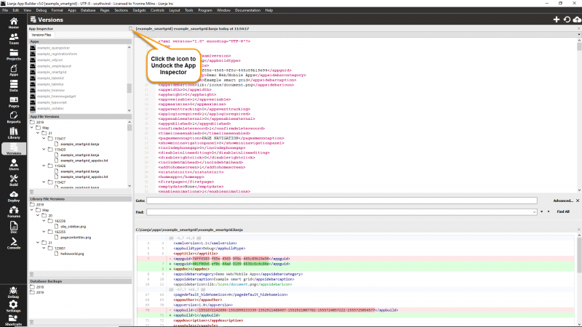Open the Gadgets menu
This screenshot has width=582, height=327.
pyautogui.click(x=139, y=10)
